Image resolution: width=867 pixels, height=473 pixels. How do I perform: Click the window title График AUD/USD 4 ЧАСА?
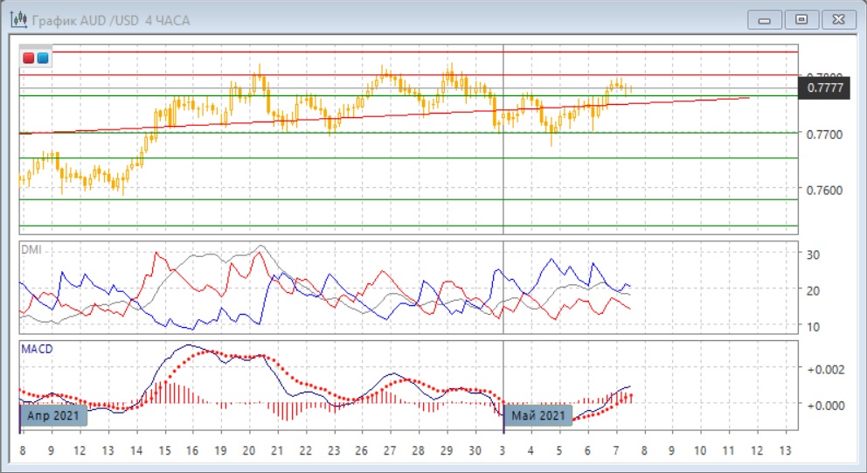(112, 19)
